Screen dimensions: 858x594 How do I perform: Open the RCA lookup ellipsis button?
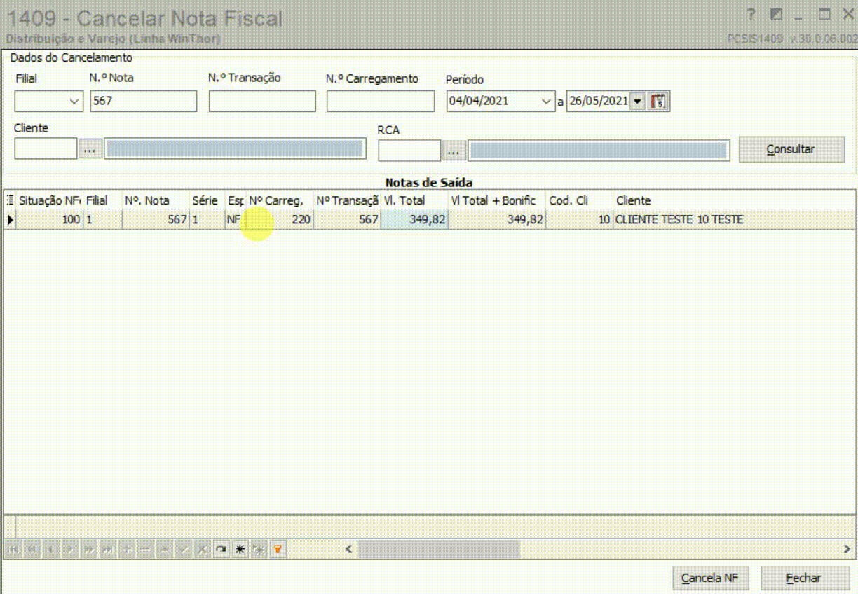[454, 151]
